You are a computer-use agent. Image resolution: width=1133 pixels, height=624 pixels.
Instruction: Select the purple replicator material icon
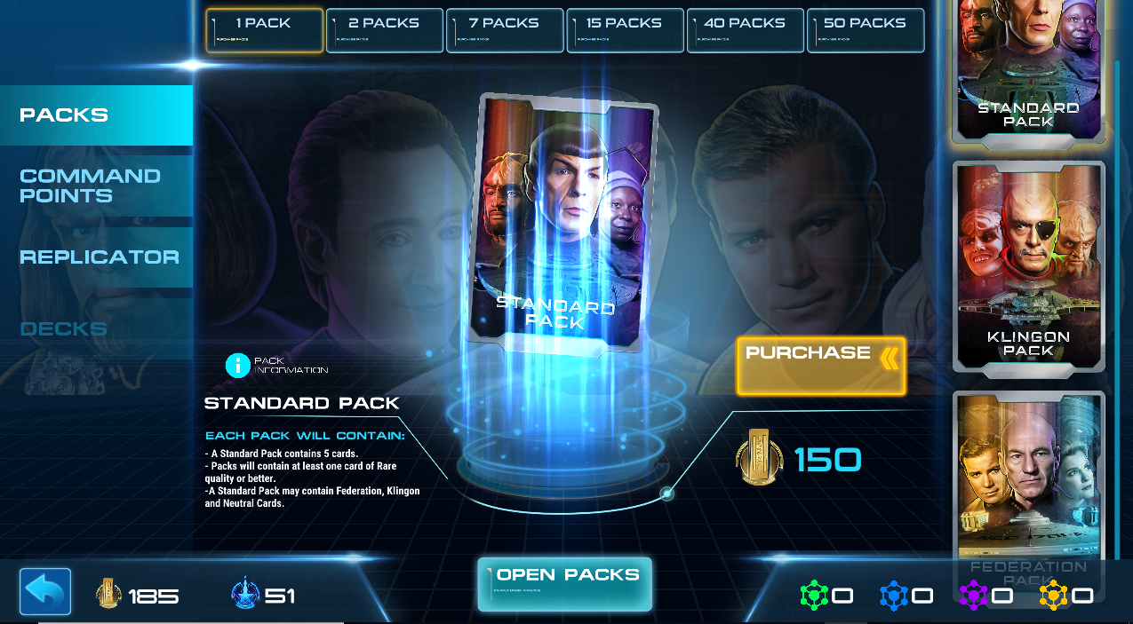point(973,596)
